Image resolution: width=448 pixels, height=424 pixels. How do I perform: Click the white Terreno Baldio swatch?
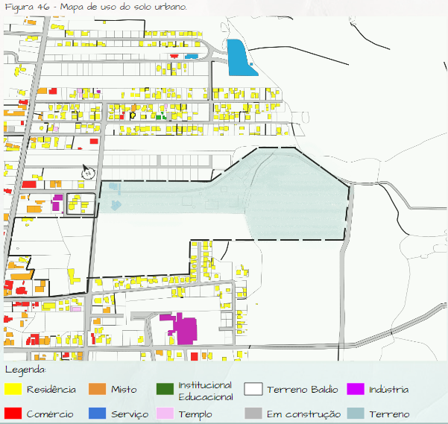(x=253, y=389)
